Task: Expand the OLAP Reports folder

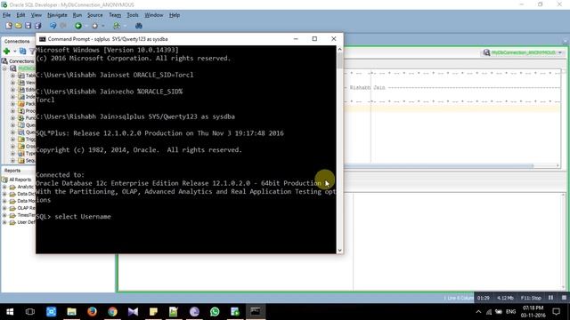Action: [x=4, y=208]
